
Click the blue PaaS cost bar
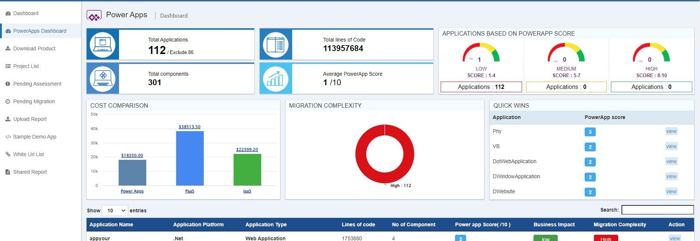pyautogui.click(x=190, y=158)
